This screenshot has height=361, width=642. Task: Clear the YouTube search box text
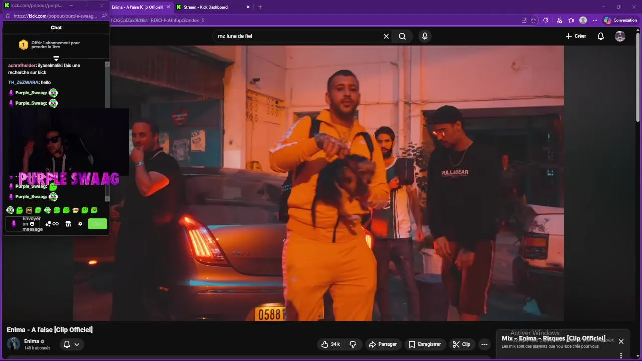(x=386, y=36)
